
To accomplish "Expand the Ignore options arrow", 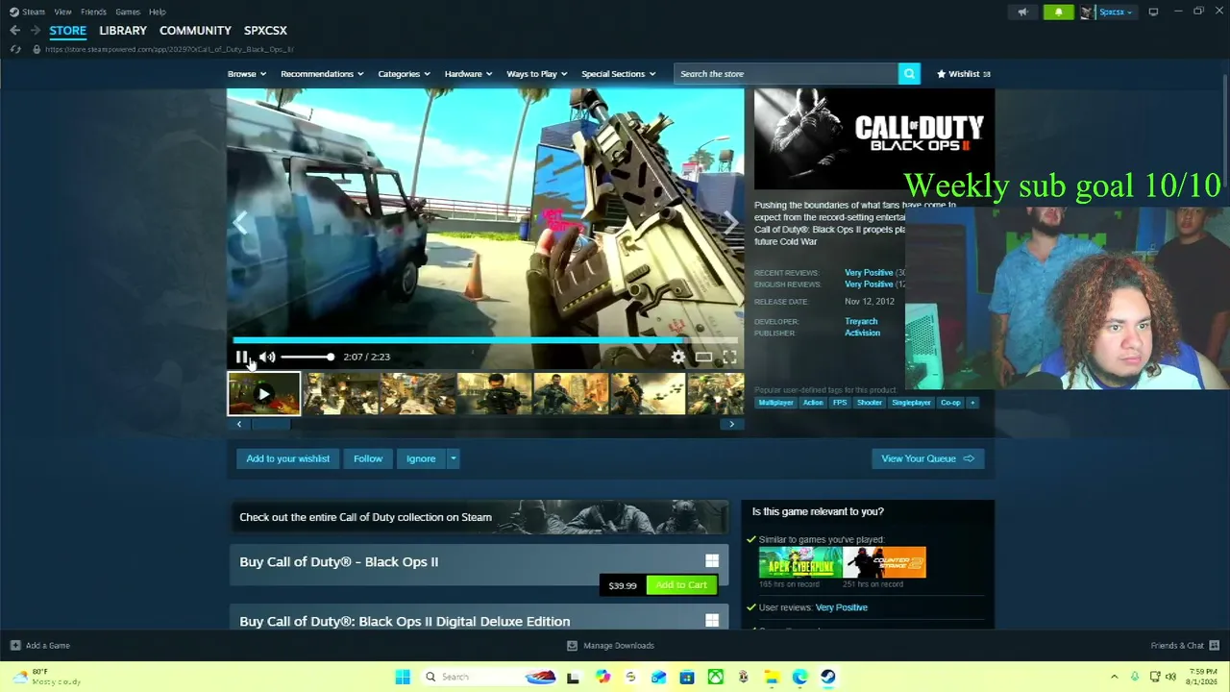I will click(453, 458).
